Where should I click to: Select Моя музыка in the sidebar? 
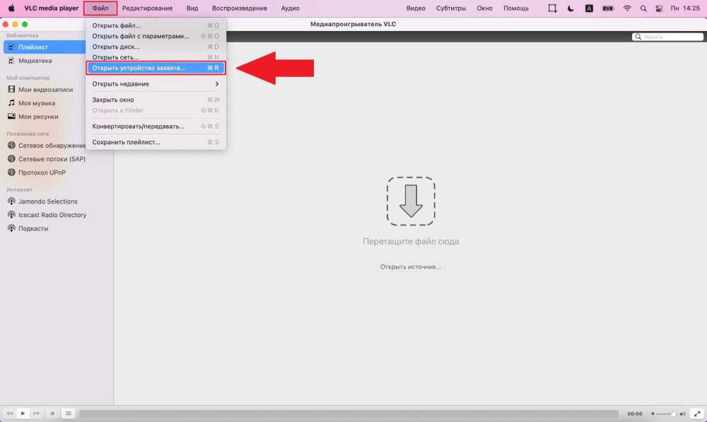coord(36,103)
